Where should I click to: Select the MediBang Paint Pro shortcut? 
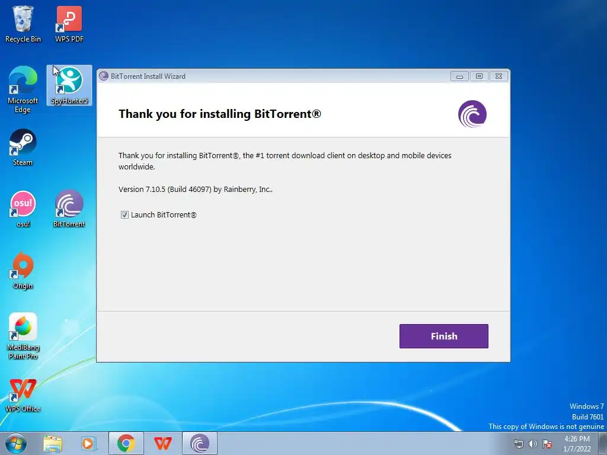[23, 337]
